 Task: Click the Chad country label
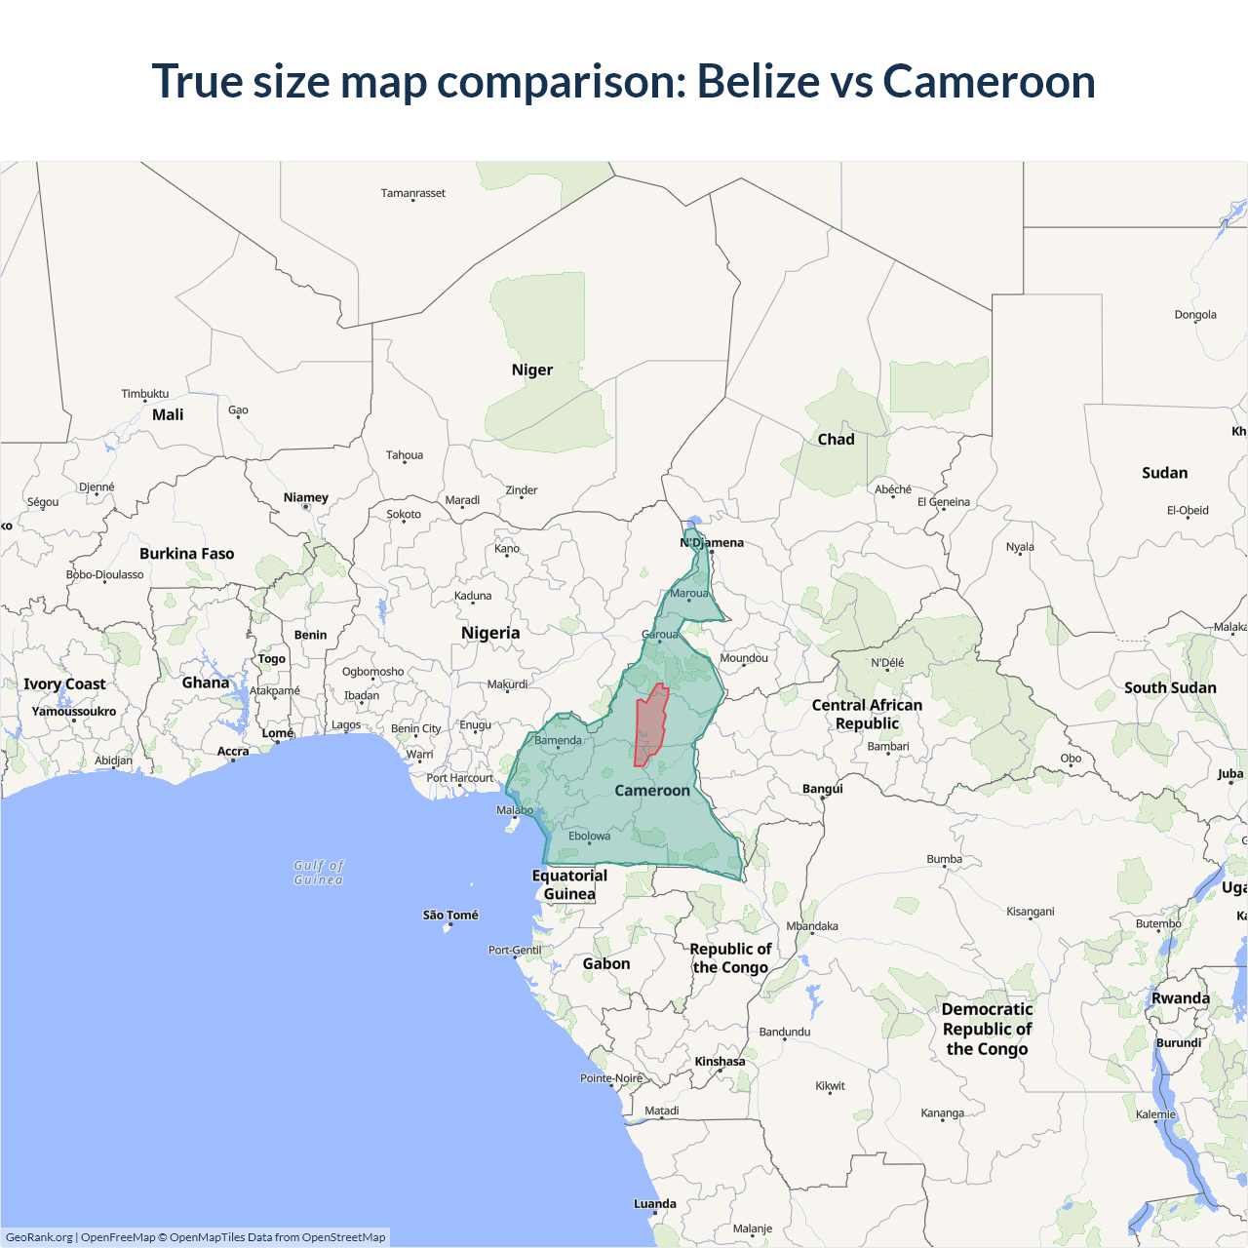point(836,440)
